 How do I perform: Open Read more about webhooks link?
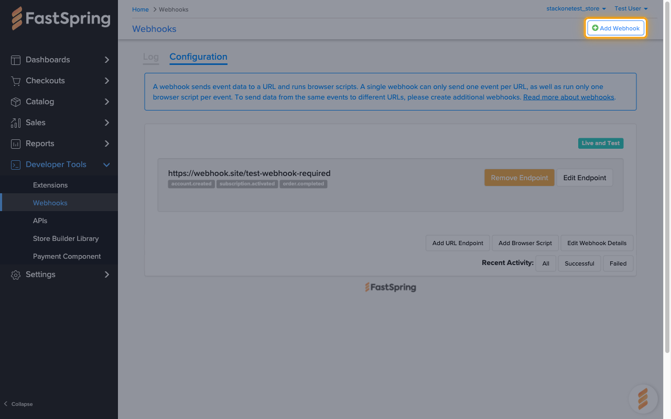569,97
